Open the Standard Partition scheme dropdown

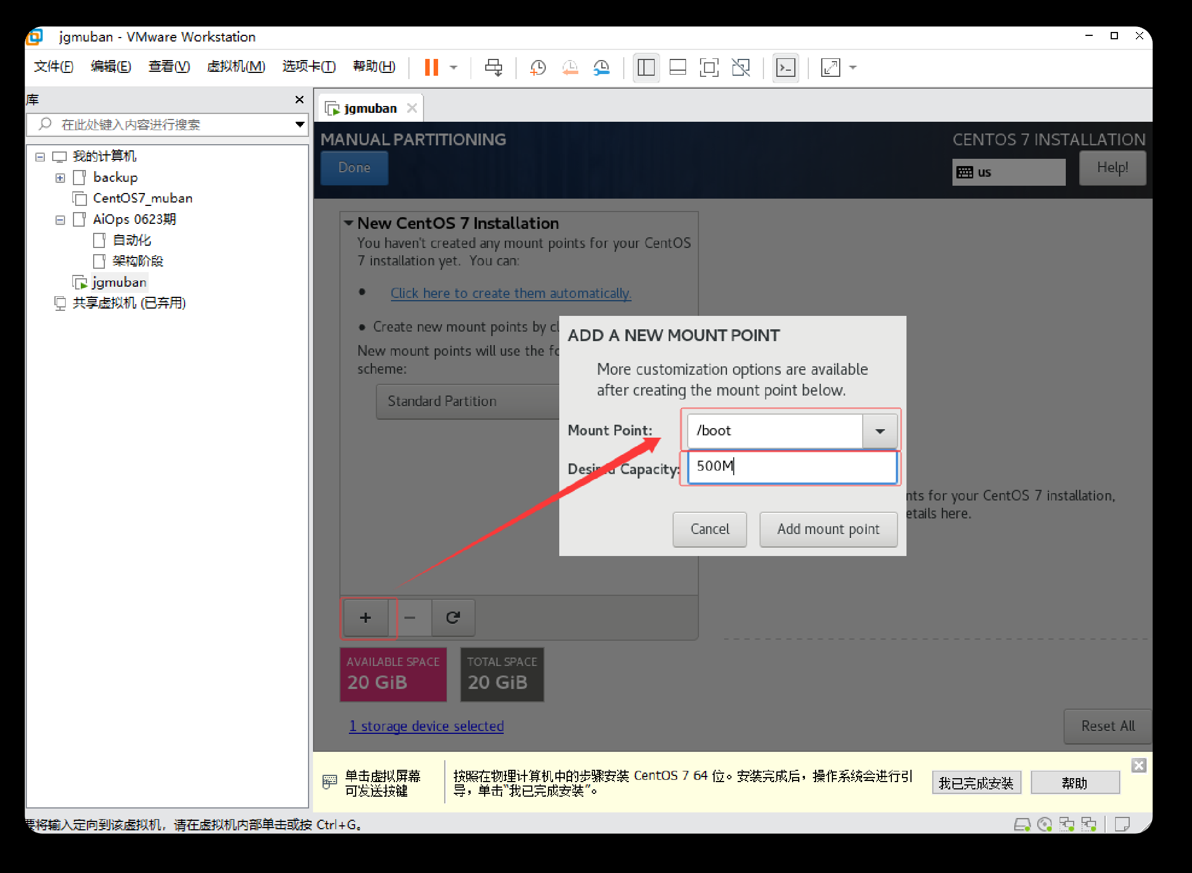pyautogui.click(x=468, y=401)
